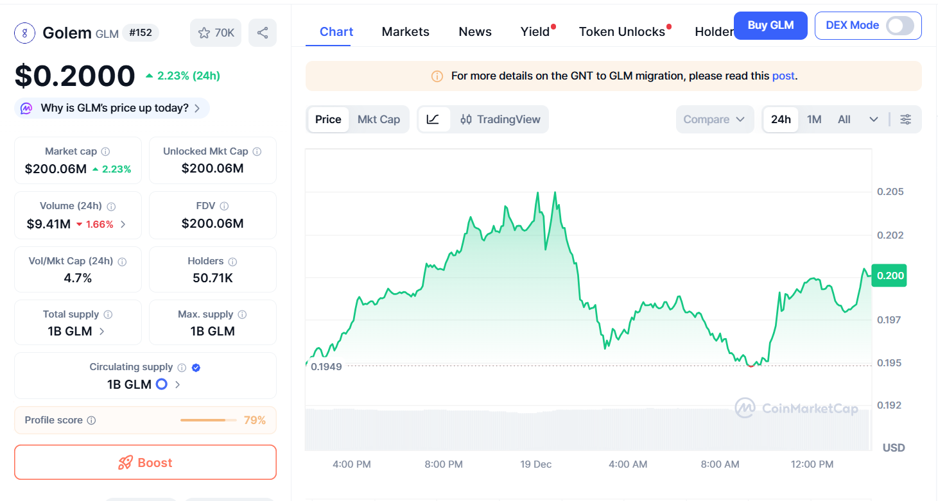Toggle DEX Mode on
This screenshot has height=501, width=938.
[901, 26]
